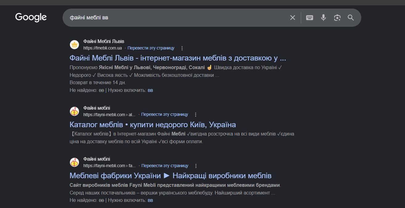Open the on-screen keyboard input tool

point(309,18)
